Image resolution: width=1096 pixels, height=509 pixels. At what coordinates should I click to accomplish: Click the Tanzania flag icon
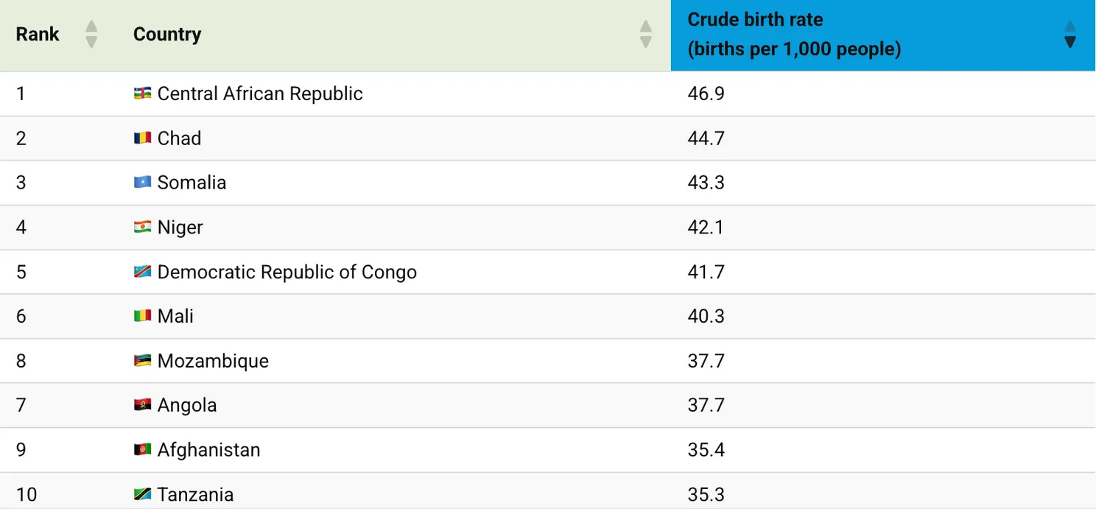click(x=142, y=494)
